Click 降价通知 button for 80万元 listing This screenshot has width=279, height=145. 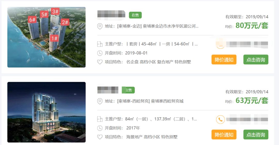coord(224,60)
